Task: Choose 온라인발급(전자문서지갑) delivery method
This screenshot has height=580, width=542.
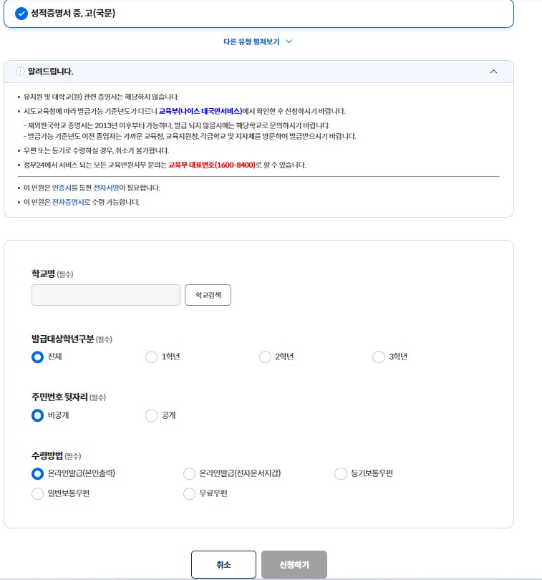Action: 189,473
